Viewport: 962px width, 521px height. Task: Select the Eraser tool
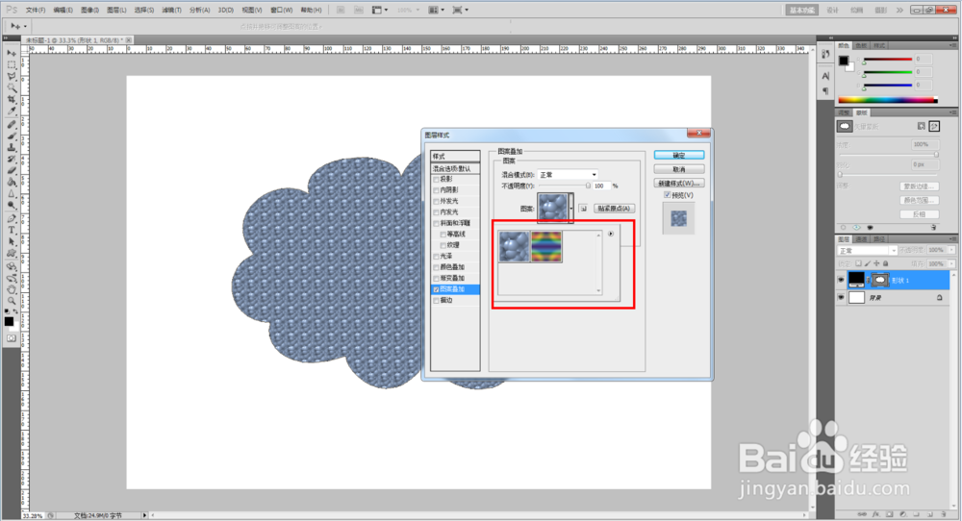click(12, 170)
